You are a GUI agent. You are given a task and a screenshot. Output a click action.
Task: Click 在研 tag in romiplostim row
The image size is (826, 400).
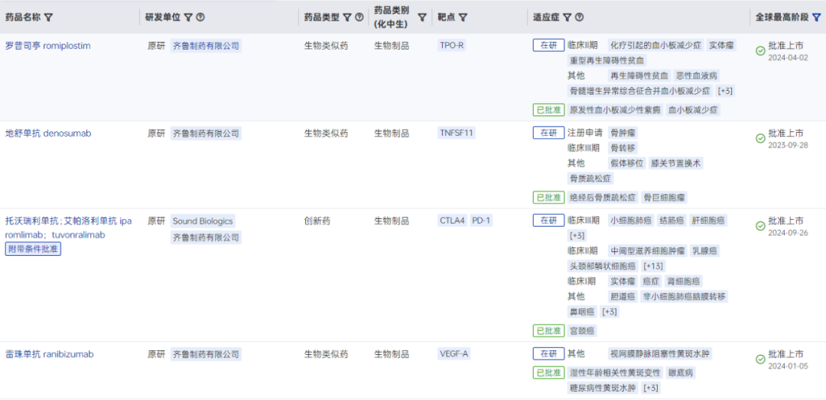click(x=548, y=45)
